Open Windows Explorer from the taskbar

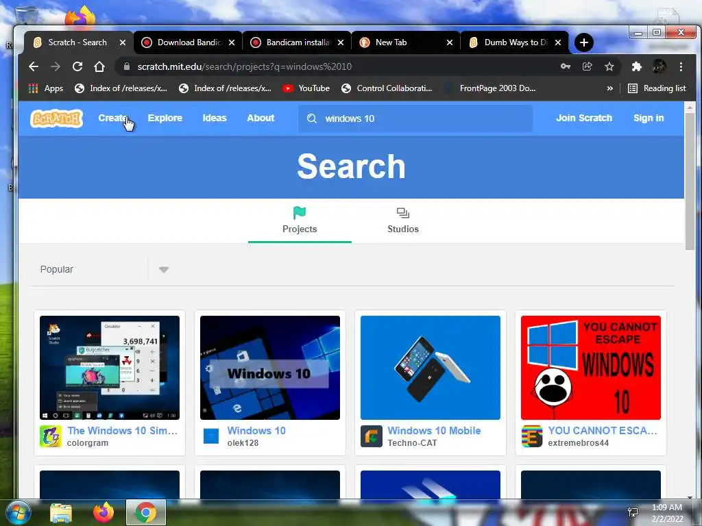[61, 513]
